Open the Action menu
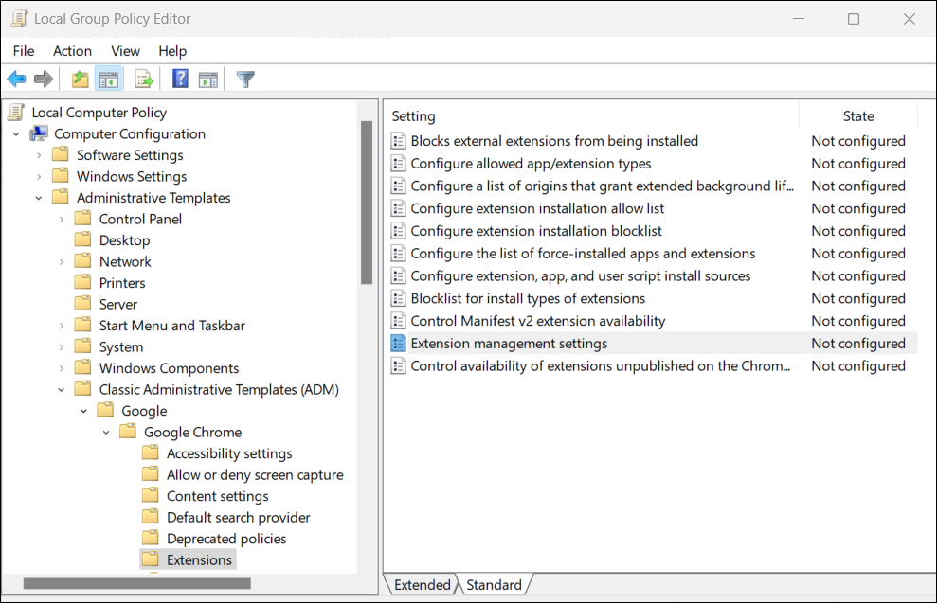The image size is (937, 603). click(x=72, y=51)
